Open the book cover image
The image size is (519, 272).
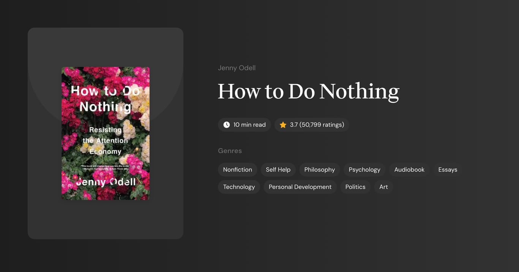point(106,133)
